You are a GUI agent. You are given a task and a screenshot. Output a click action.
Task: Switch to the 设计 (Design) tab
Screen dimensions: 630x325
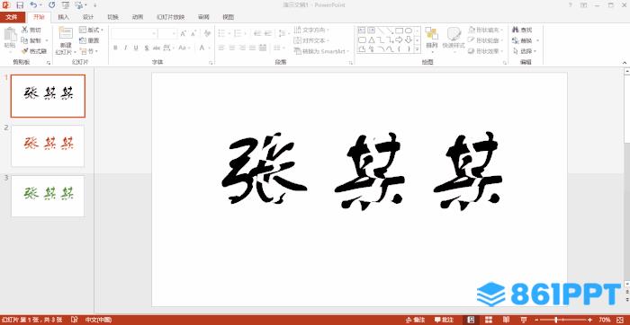pos(88,17)
